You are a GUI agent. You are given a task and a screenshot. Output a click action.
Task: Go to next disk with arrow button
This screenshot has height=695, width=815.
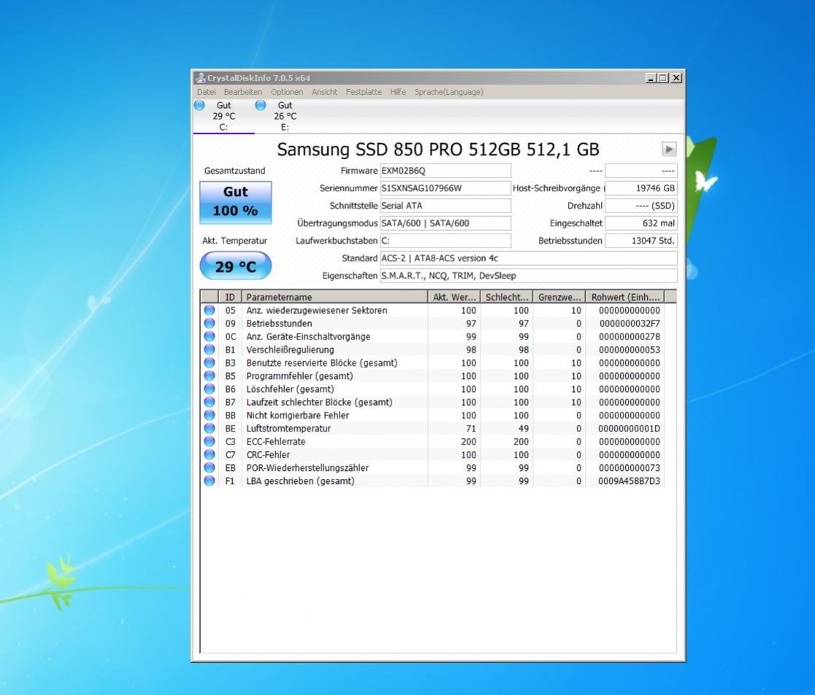tap(669, 149)
